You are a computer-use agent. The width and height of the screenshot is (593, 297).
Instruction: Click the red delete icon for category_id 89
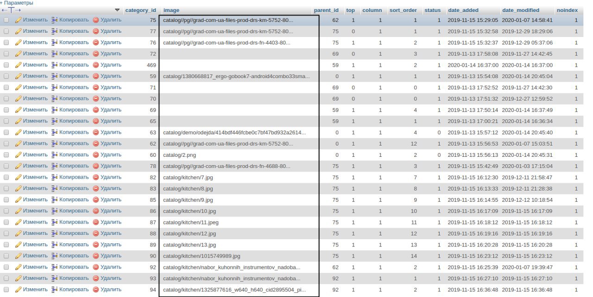pyautogui.click(x=96, y=244)
